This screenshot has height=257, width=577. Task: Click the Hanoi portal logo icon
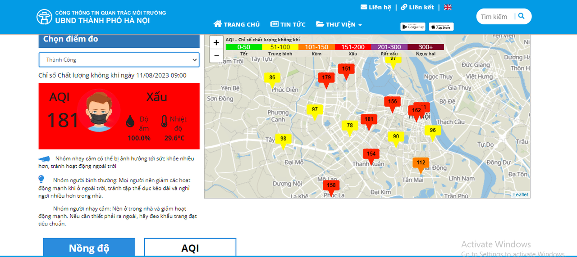[x=44, y=17]
